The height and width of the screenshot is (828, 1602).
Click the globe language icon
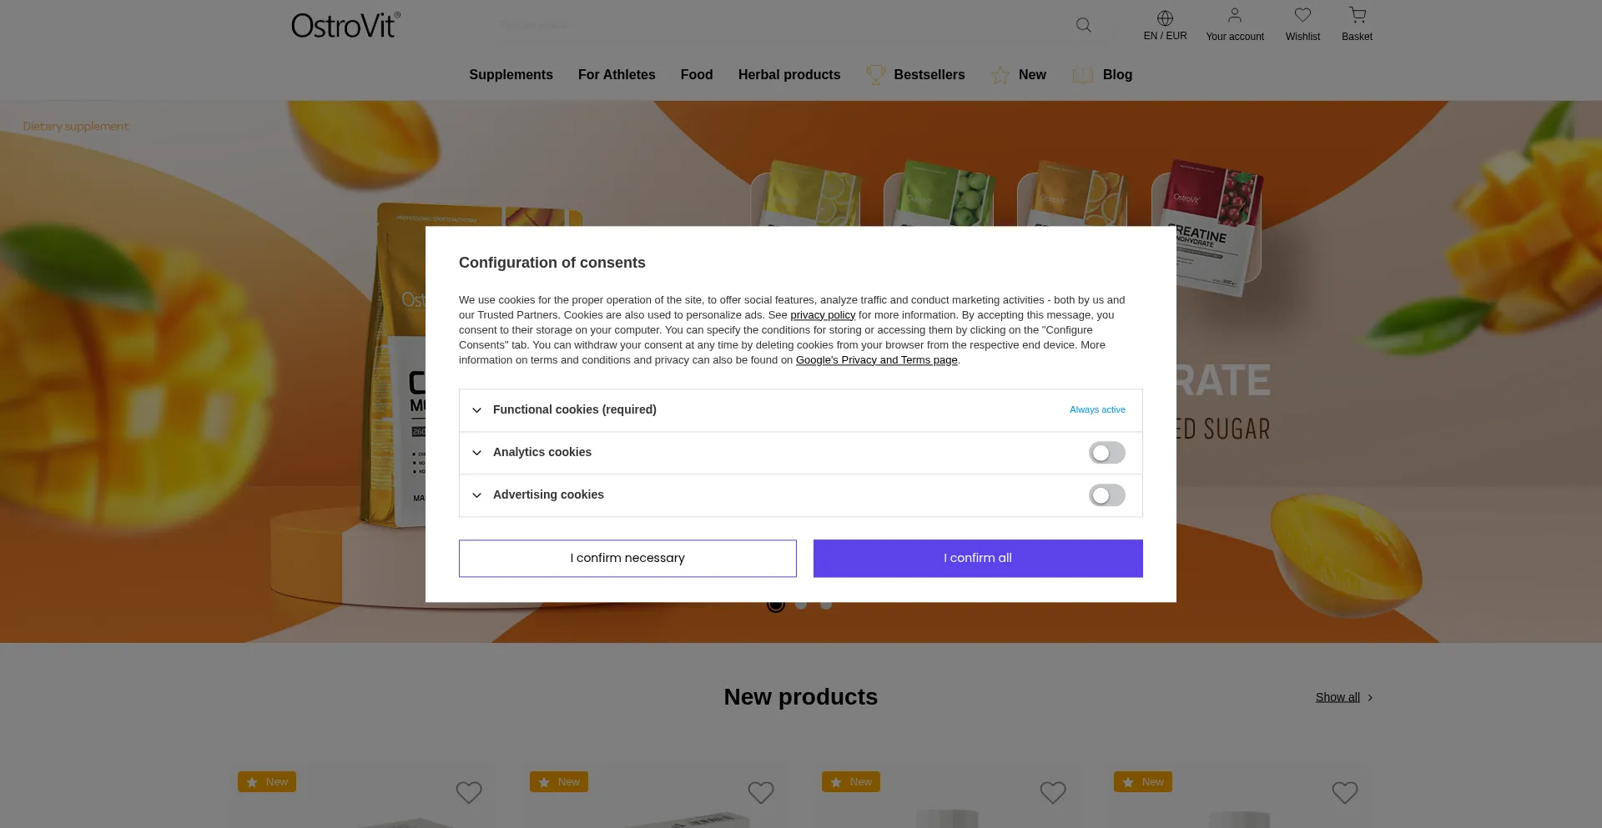pos(1165,18)
